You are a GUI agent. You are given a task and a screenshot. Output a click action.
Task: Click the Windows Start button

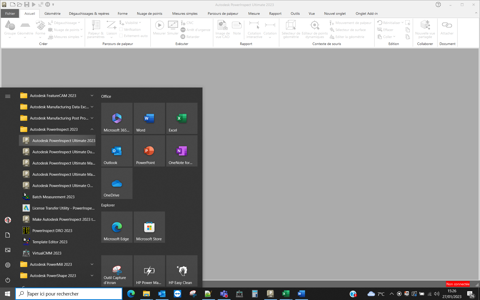click(x=7, y=294)
